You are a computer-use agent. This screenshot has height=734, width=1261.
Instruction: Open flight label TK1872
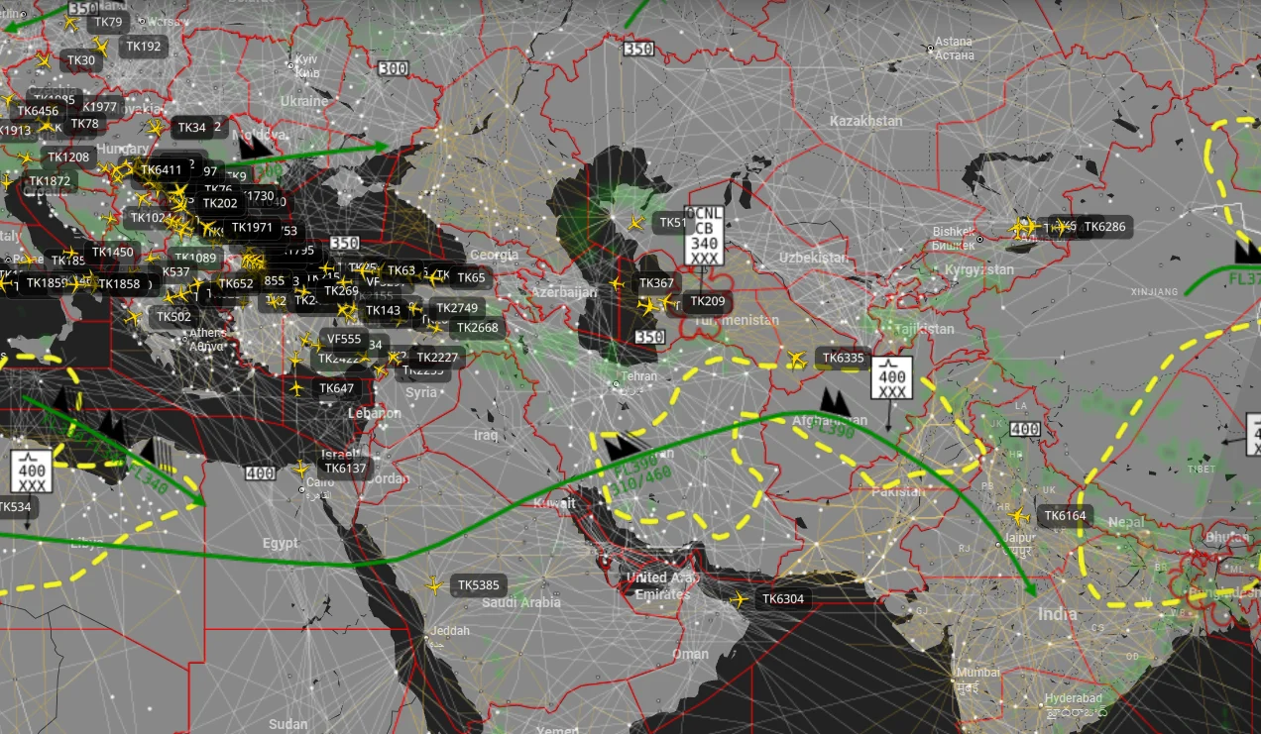click(x=50, y=181)
